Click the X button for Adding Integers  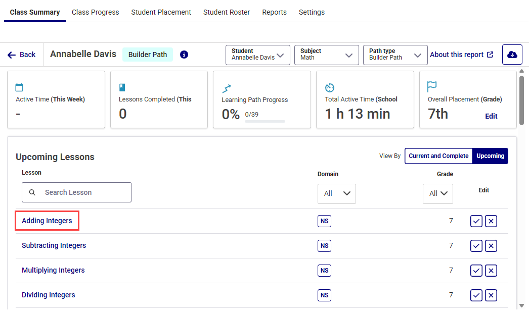[491, 221]
